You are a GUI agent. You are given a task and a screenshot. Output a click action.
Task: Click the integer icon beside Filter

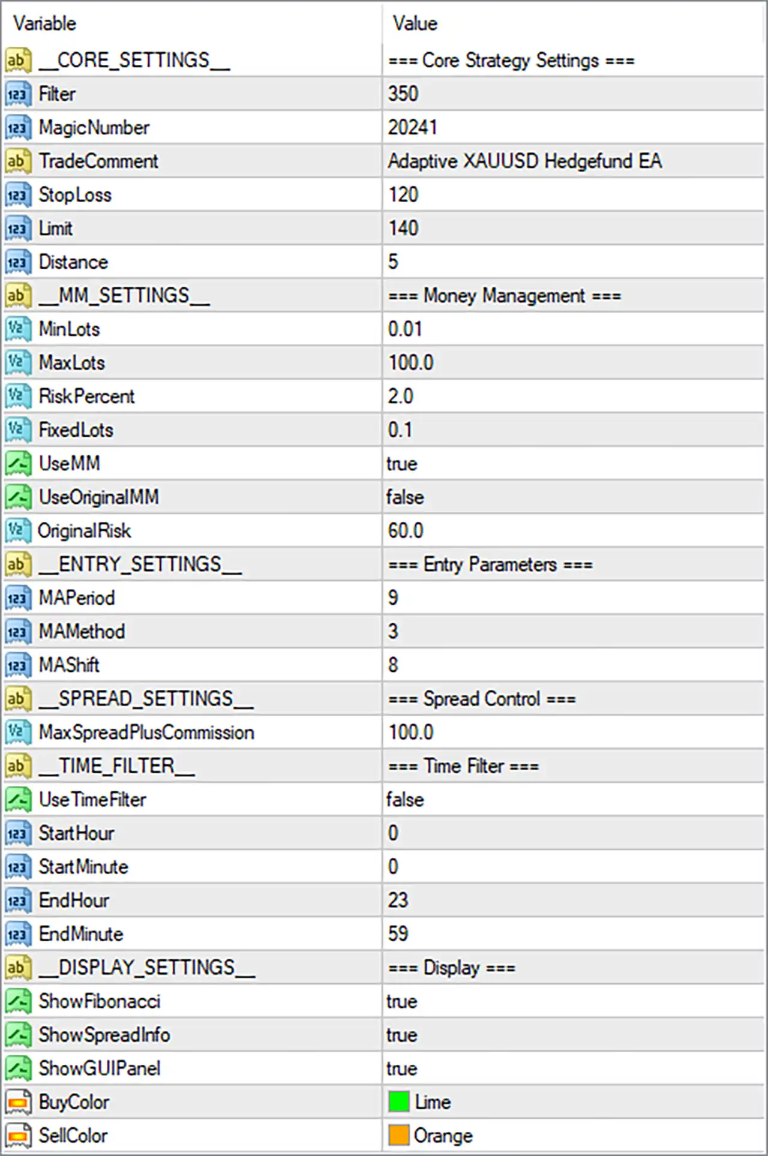tap(17, 94)
